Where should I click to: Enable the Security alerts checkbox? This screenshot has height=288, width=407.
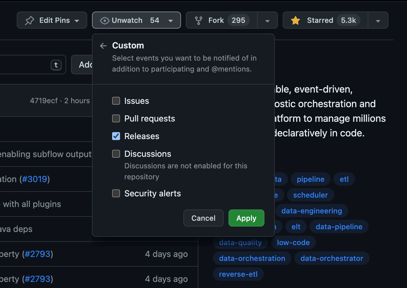(116, 193)
